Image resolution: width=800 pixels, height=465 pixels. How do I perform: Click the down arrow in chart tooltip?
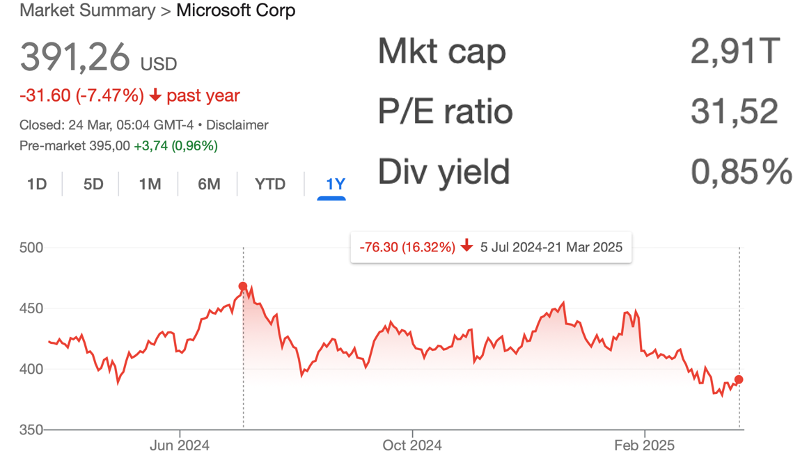click(x=466, y=246)
